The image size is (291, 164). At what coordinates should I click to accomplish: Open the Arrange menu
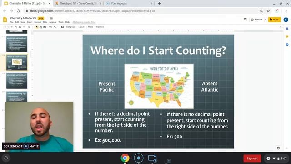(x=53, y=22)
